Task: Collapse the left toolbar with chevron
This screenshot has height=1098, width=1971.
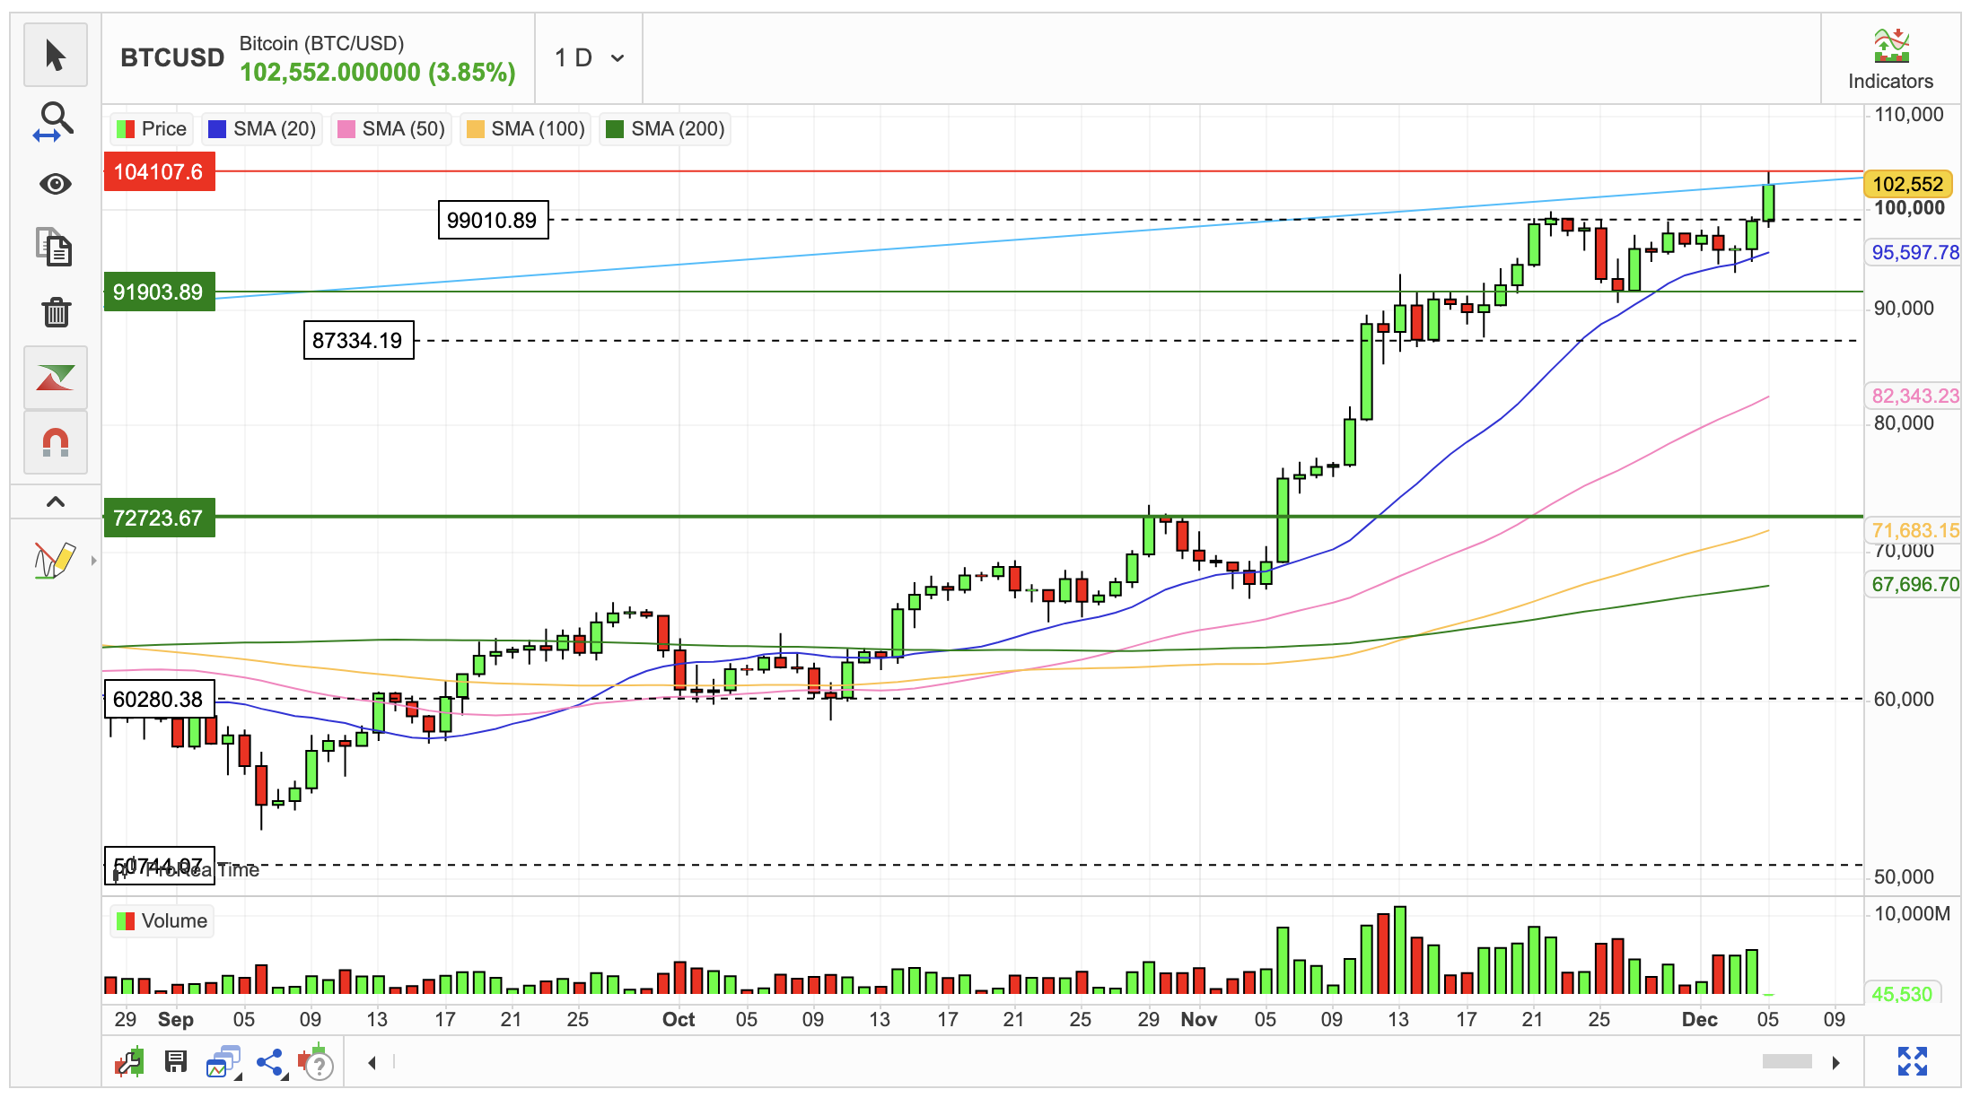Action: click(x=56, y=501)
